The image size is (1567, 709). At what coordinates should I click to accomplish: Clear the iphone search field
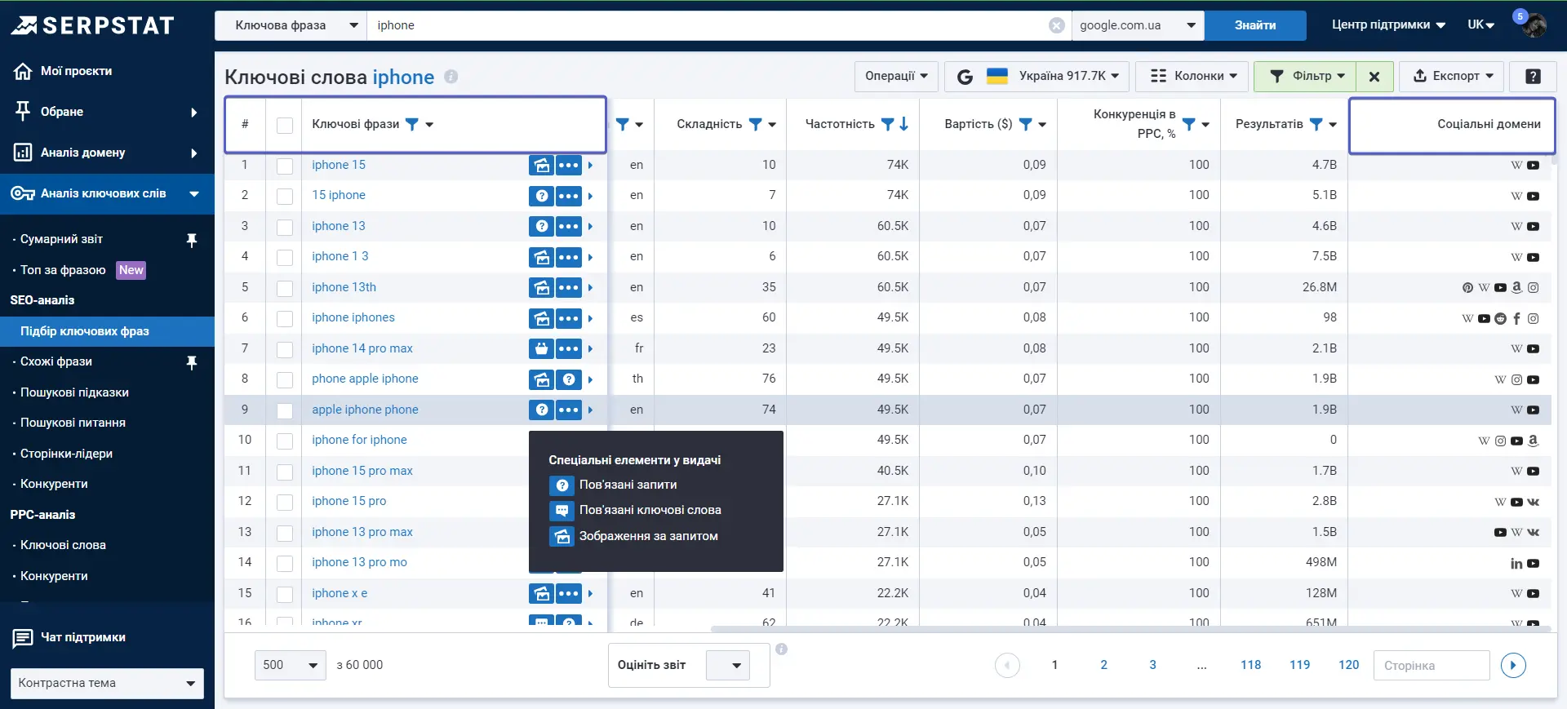(1056, 25)
